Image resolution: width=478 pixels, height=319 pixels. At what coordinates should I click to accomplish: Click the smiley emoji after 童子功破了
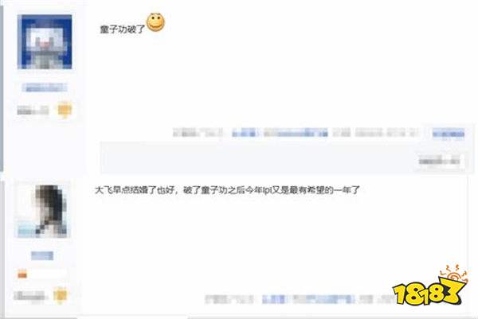click(x=155, y=22)
